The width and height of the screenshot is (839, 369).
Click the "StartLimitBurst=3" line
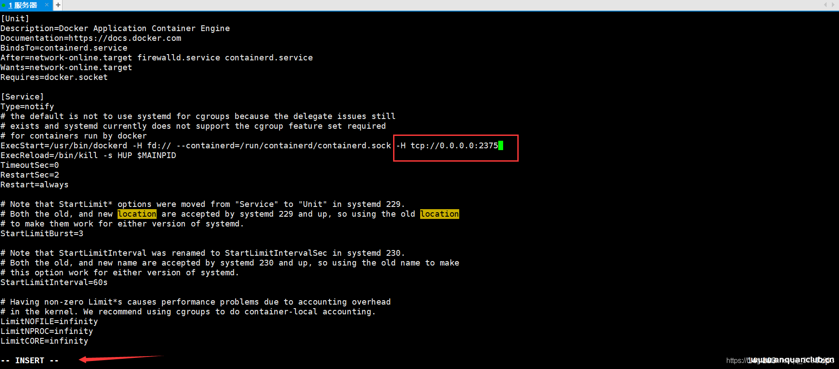click(42, 234)
